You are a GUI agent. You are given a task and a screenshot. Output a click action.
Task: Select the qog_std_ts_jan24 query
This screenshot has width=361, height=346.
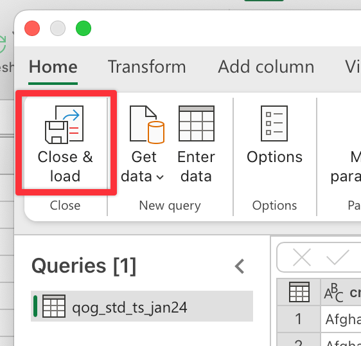coord(142,306)
